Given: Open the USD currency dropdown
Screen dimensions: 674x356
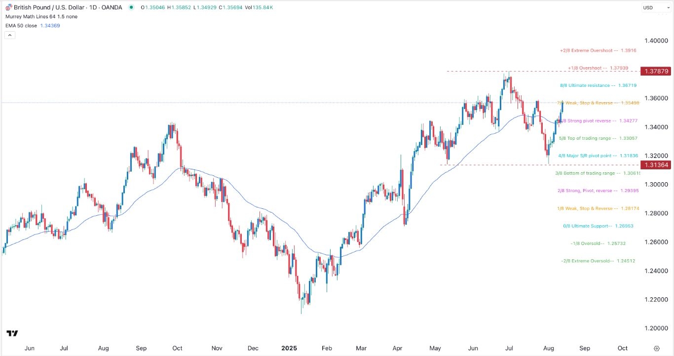Looking at the screenshot, I should click(x=656, y=7).
